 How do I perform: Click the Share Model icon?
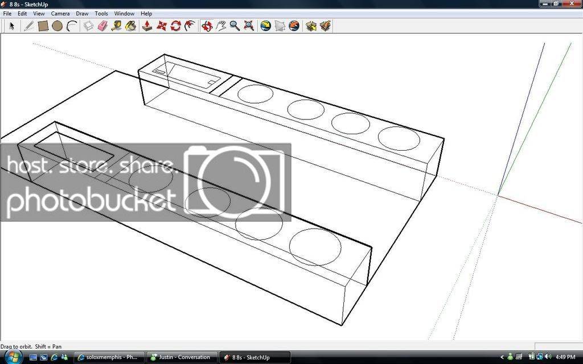click(325, 26)
